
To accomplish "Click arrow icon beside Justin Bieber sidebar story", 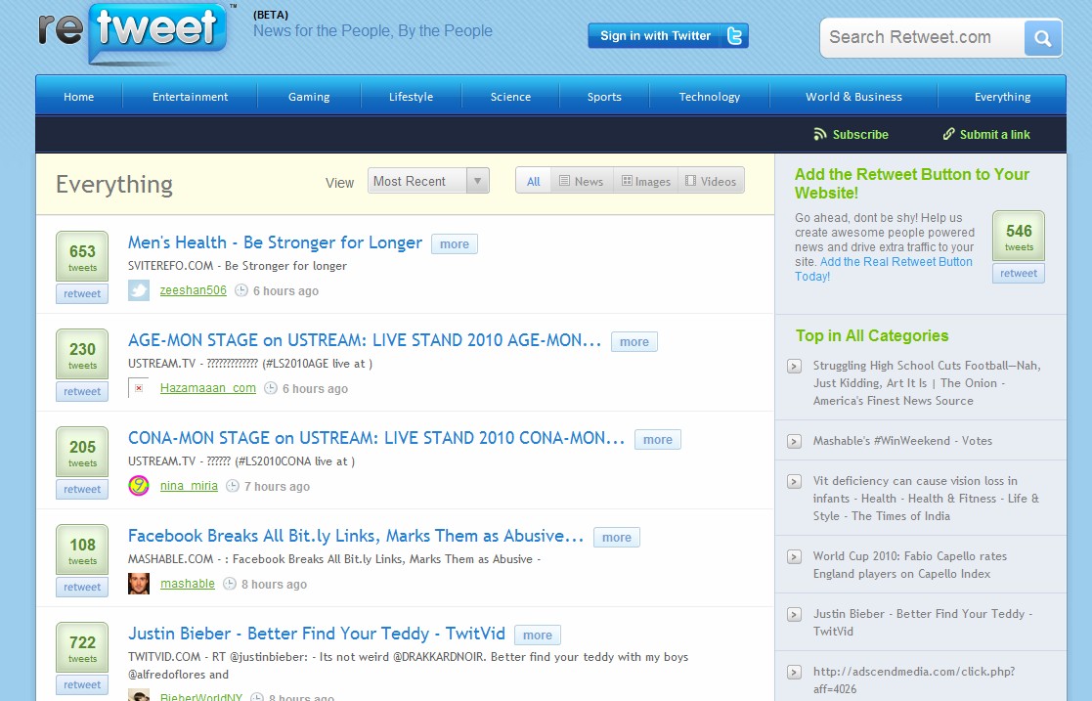I will point(794,615).
